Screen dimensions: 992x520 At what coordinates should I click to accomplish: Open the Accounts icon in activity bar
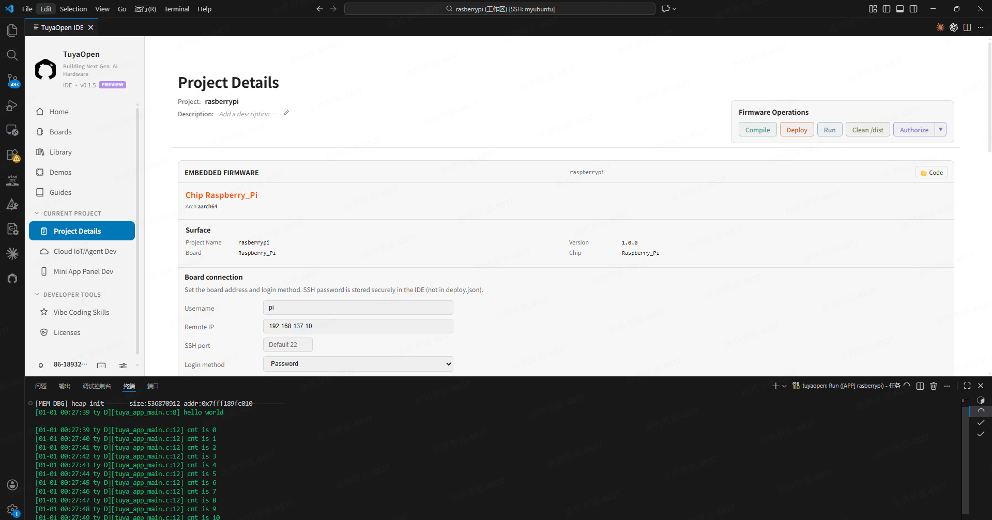click(12, 485)
